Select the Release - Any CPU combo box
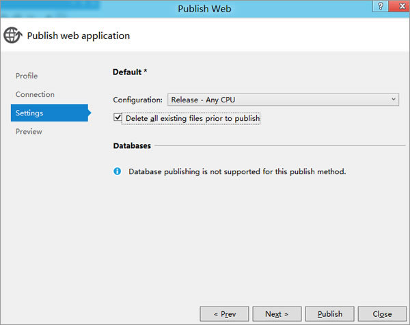 [283, 100]
